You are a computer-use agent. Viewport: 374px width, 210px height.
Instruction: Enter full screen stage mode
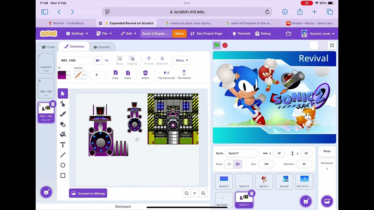coord(332,45)
